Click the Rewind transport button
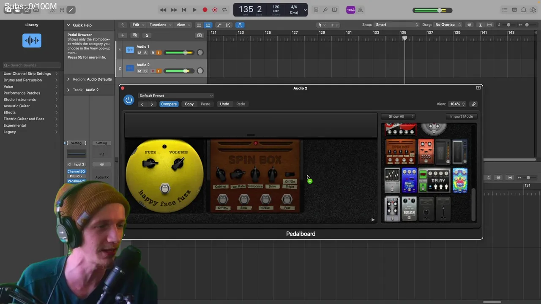The width and height of the screenshot is (541, 304). point(163,10)
